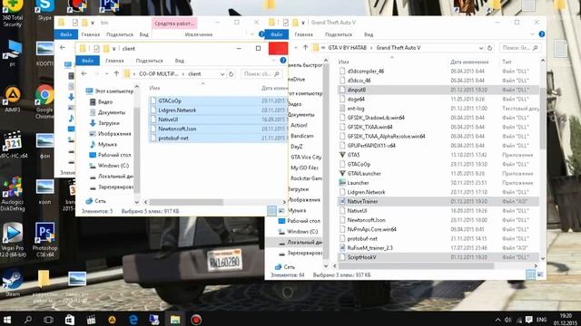Open Microsoft Edge from the taskbar
Viewport: 581px width, 326px height.
click(x=133, y=320)
